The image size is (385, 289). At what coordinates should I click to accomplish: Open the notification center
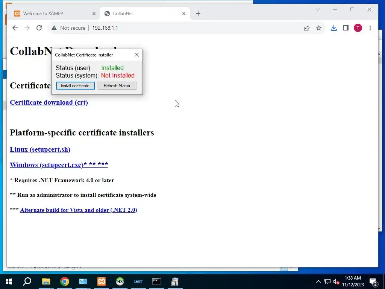click(373, 281)
